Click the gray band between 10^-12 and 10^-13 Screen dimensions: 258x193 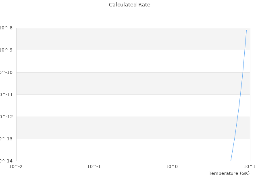pyautogui.click(x=121, y=127)
